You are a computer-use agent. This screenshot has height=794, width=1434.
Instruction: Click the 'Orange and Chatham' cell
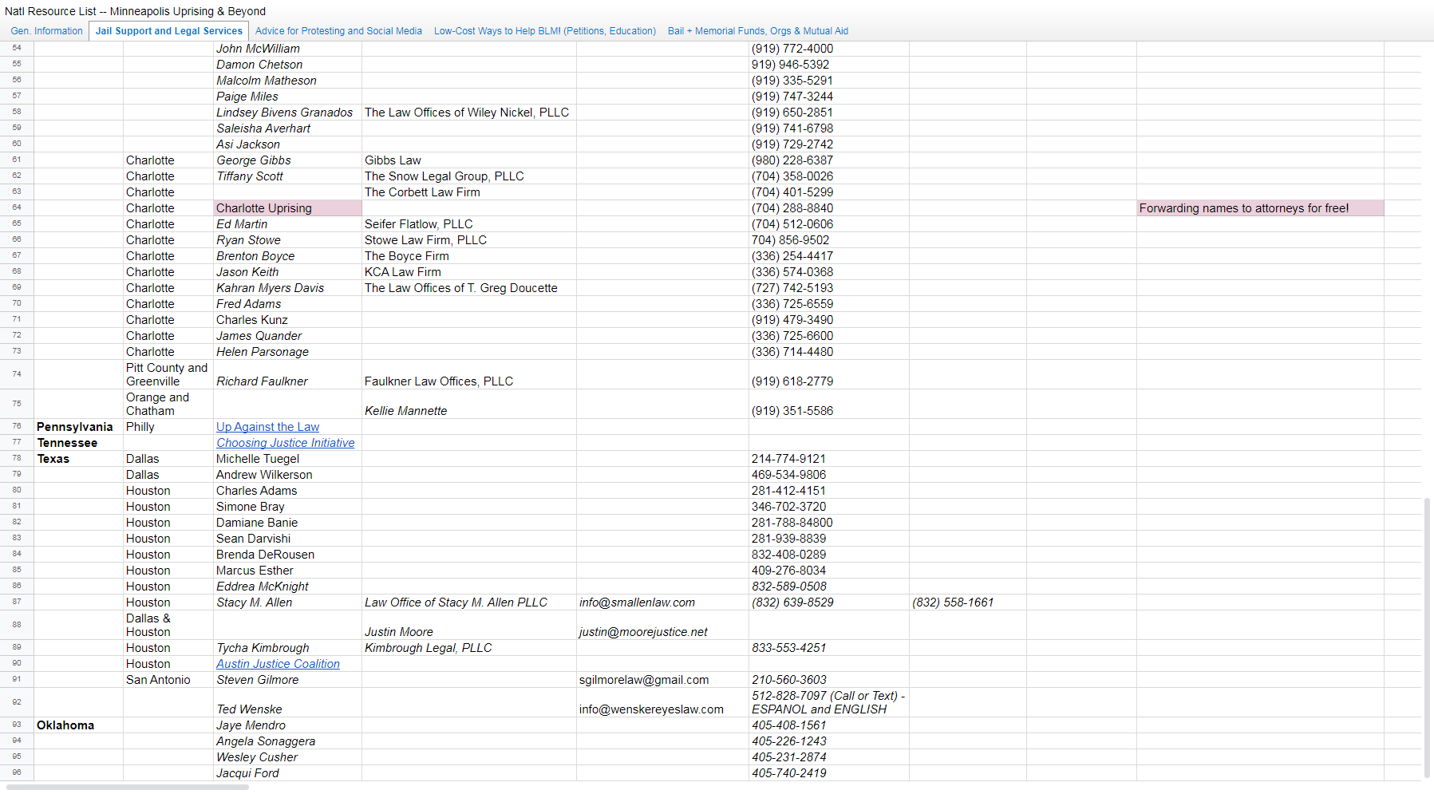tap(168, 405)
